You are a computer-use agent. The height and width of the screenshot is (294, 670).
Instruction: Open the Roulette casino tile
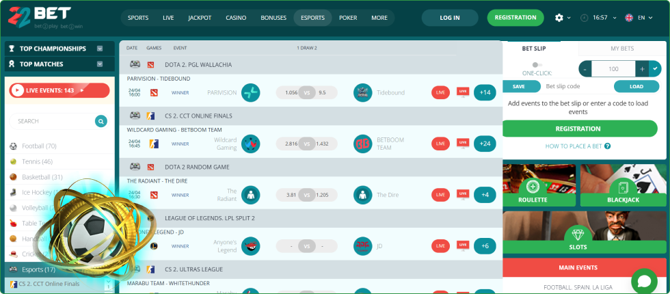(x=539, y=185)
